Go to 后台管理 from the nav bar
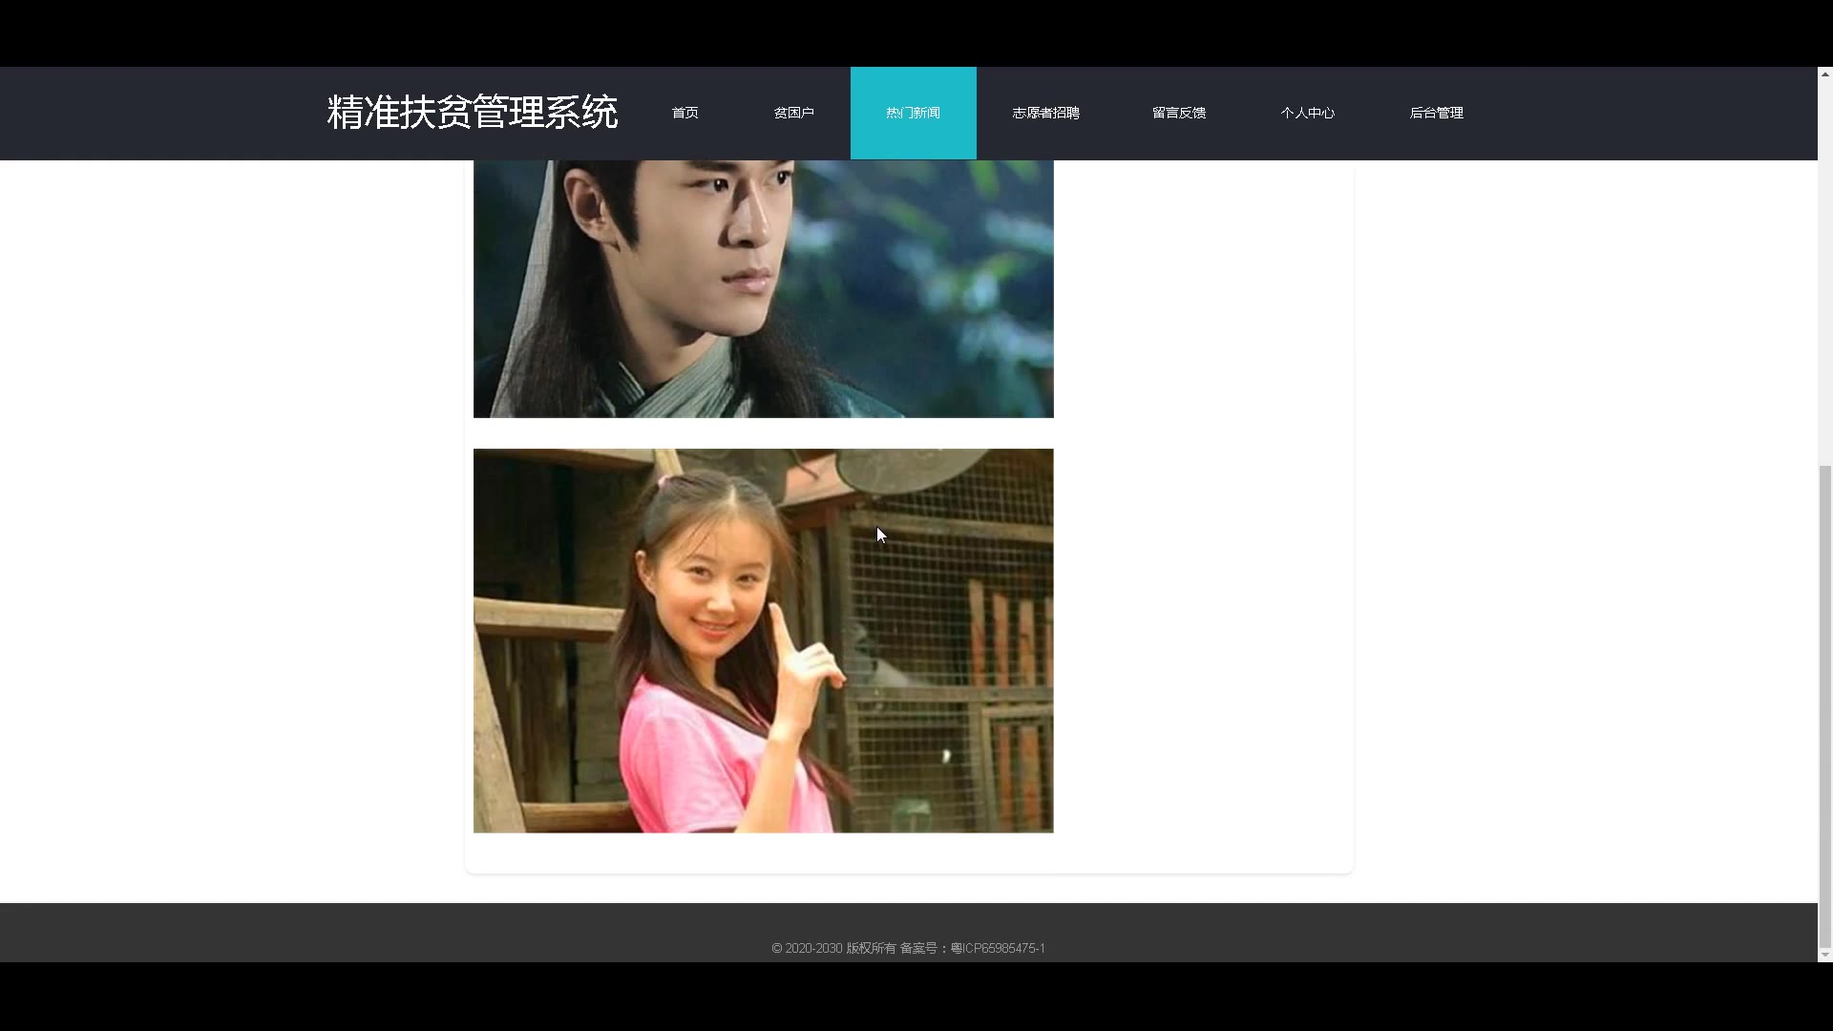This screenshot has height=1031, width=1833. (1437, 113)
